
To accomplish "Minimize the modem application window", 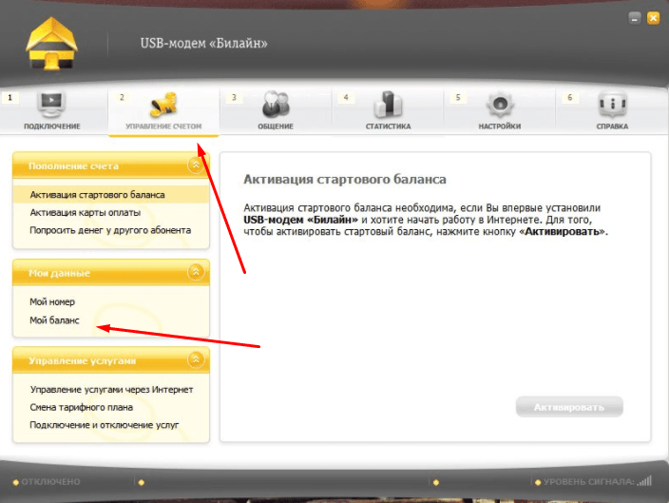I will [635, 18].
